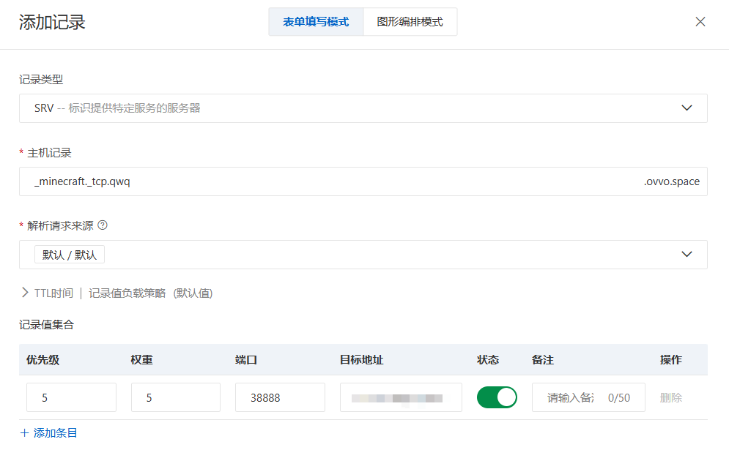Click the 端口 field showing 38888
Viewport: 729px width, 450px height.
(280, 398)
